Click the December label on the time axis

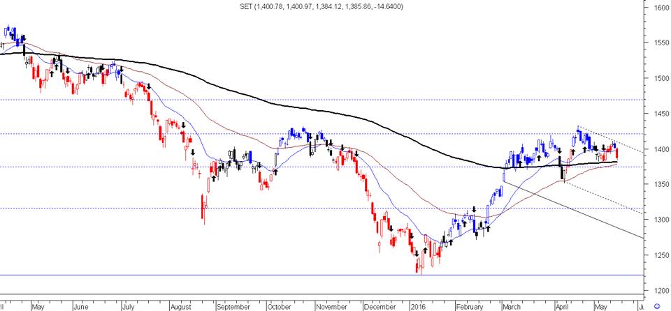379,307
